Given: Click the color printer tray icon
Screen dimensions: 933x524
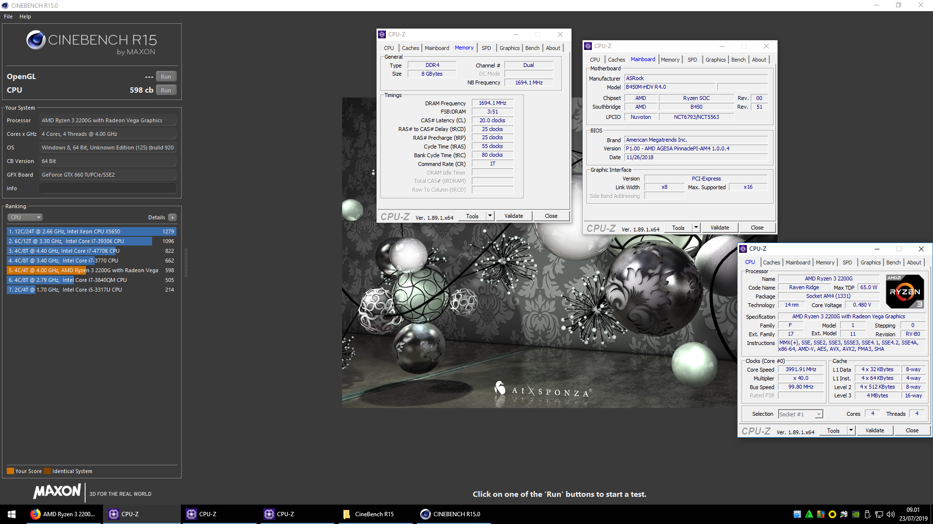Looking at the screenshot, I should pyautogui.click(x=844, y=514).
